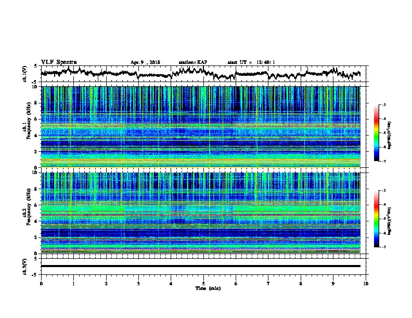This screenshot has height=318, width=412.
Task: Click the time axis "10" tick label
Action: (366, 284)
